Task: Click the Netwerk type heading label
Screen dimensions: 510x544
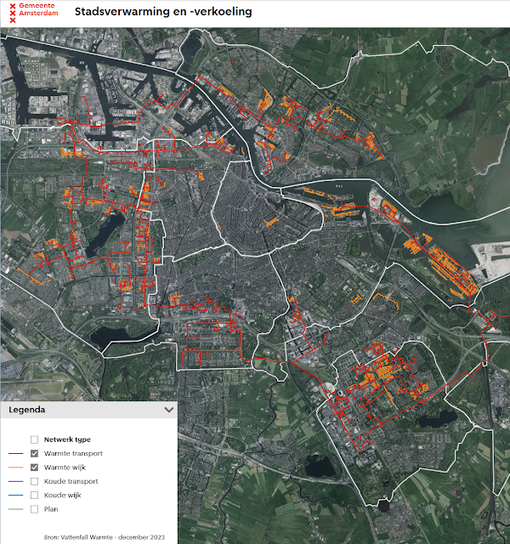Action: 67,439
